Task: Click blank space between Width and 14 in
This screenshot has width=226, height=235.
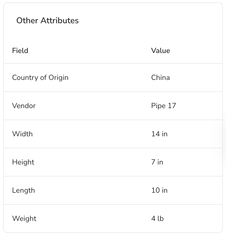Action: [x=92, y=134]
